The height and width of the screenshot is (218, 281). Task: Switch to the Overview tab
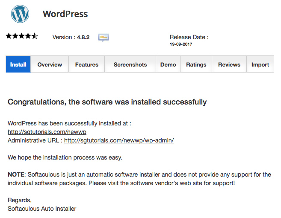[50, 64]
